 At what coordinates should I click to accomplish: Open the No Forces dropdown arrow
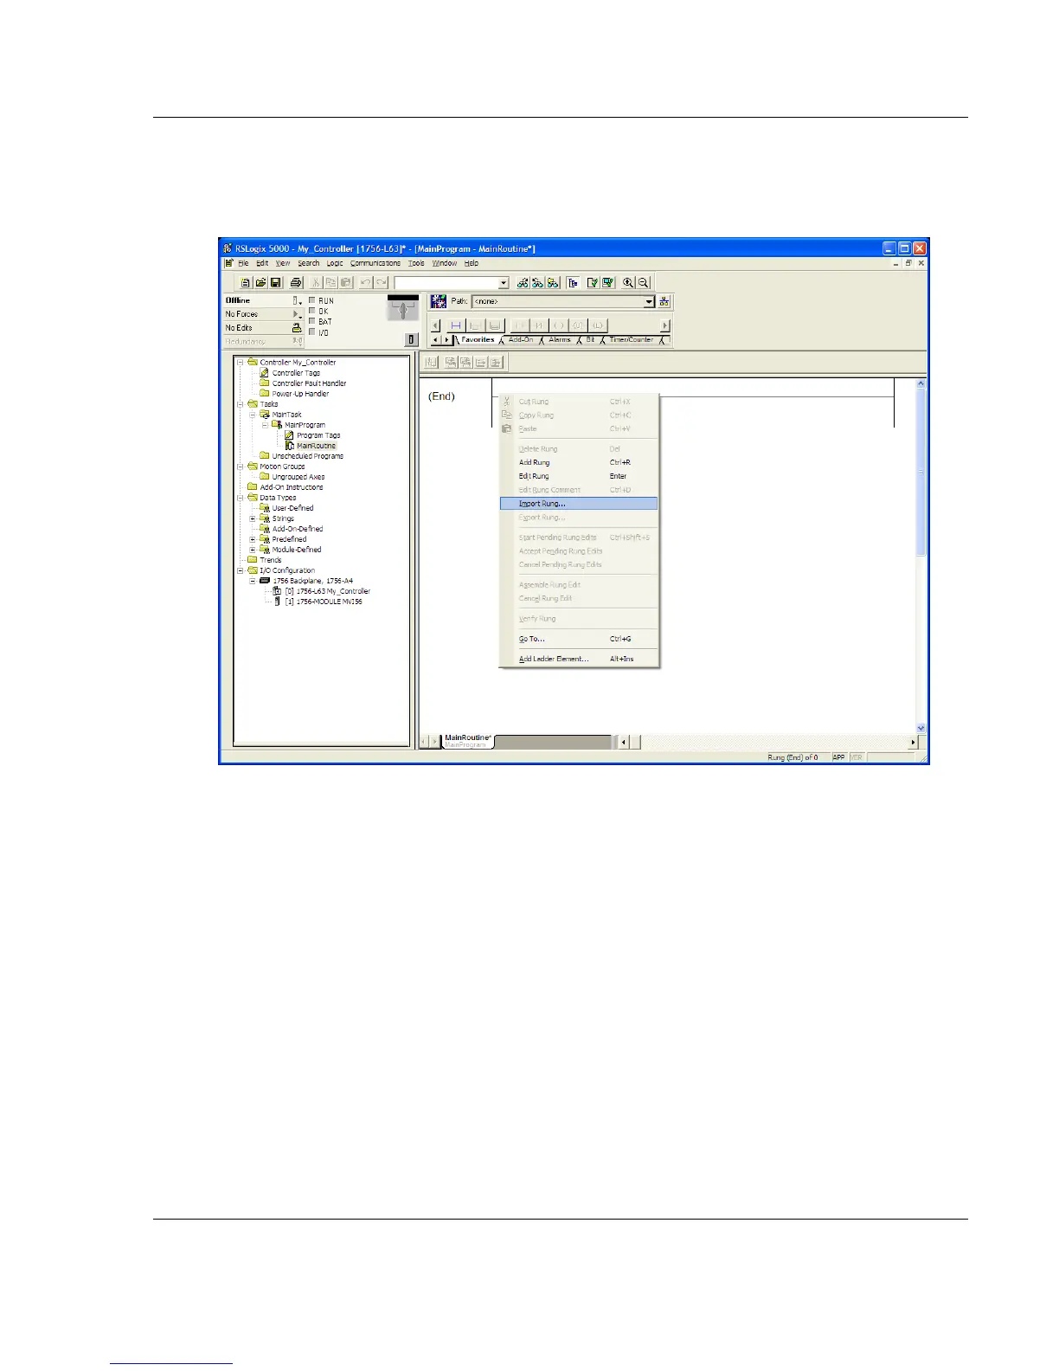298,314
